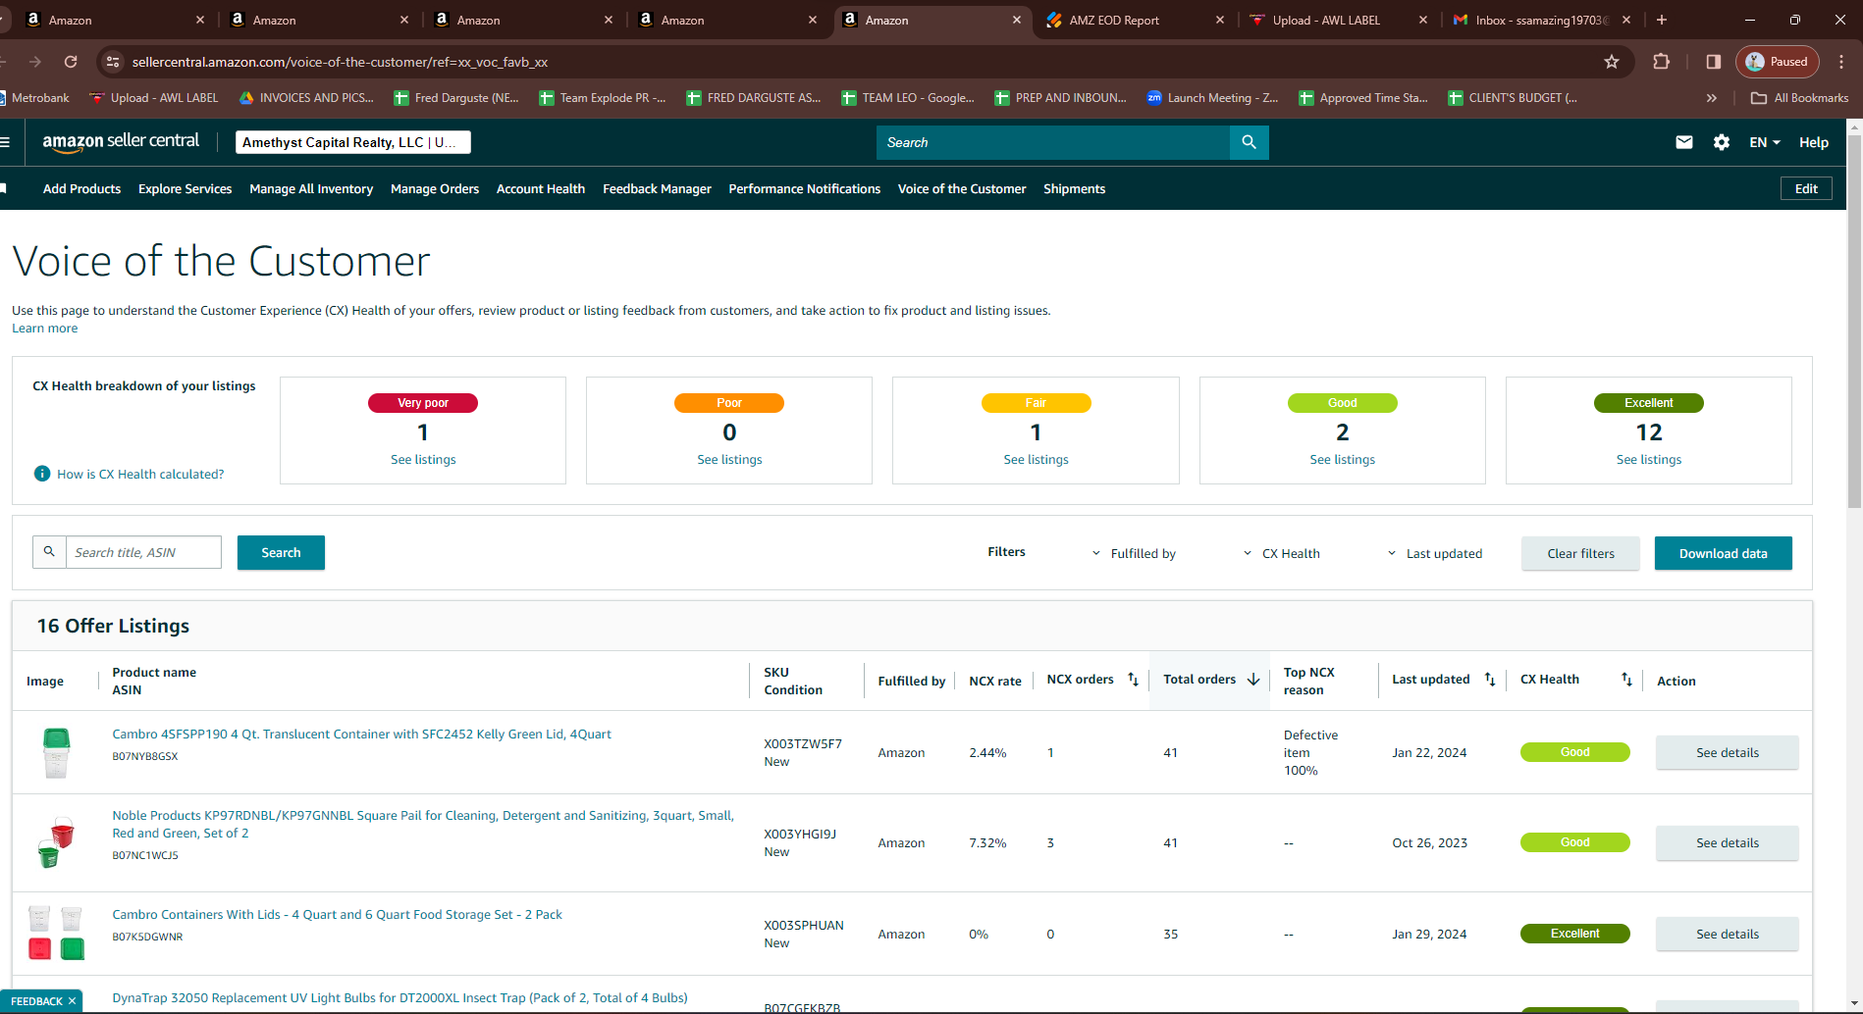Open Add Products in the nav bar

pos(81,189)
